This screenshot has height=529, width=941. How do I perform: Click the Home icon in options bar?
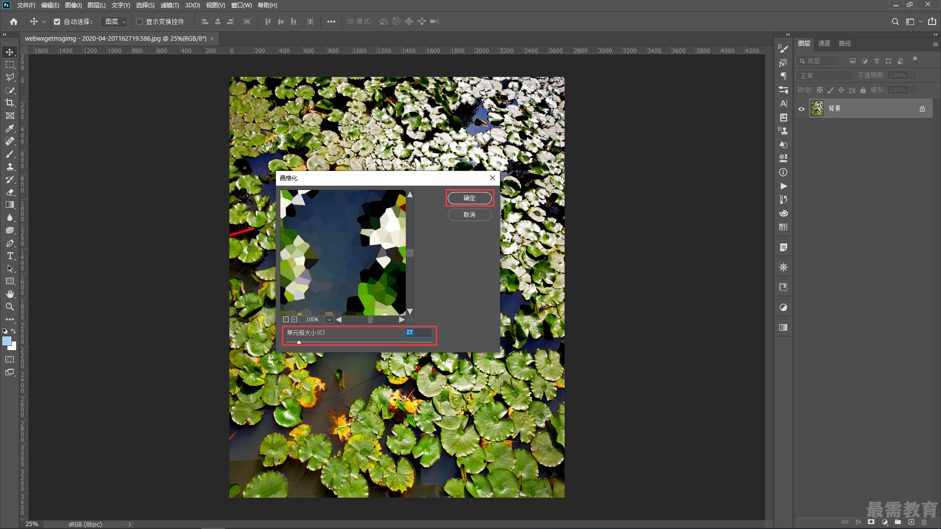coord(14,22)
